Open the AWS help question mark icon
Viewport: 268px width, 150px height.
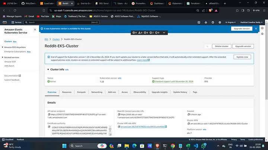click(213, 22)
